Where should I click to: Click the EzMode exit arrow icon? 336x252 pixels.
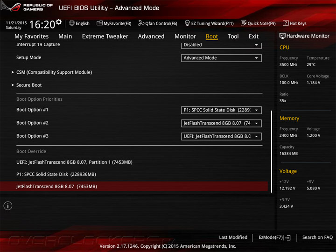click(287, 238)
